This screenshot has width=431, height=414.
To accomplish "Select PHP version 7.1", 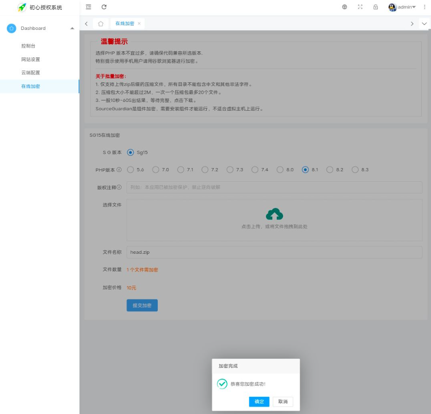I will [x=181, y=170].
